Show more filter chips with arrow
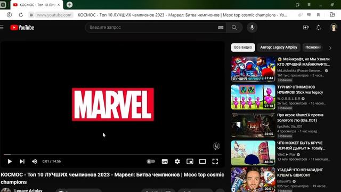 330,48
